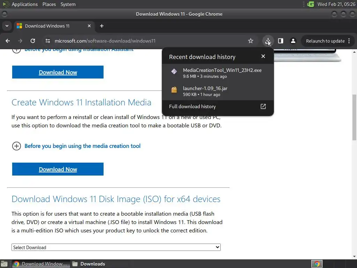
Task: Click the Create Windows 11 Installation Media heading
Action: coord(81,102)
